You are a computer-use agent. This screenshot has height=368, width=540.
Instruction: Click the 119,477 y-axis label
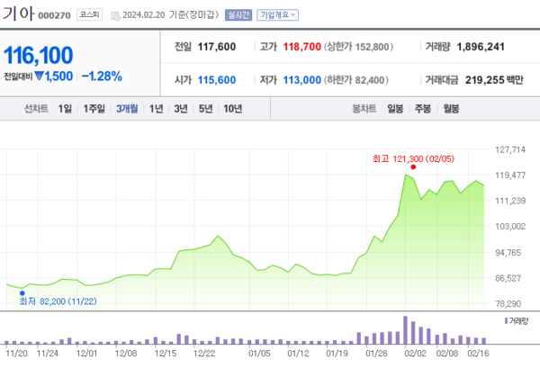point(510,175)
